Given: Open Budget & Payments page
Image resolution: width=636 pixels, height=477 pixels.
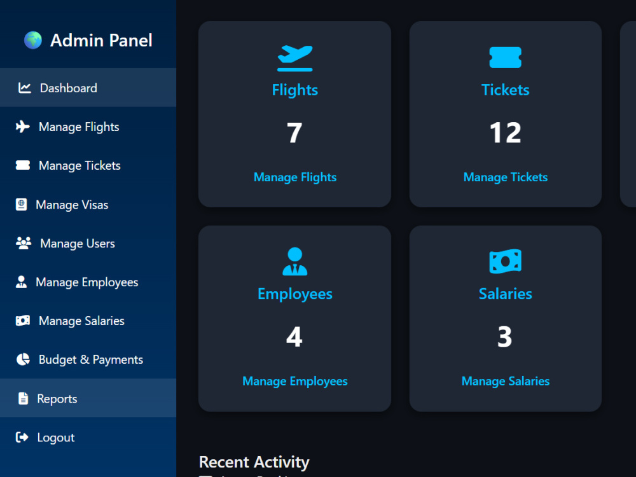Looking at the screenshot, I should pyautogui.click(x=88, y=359).
